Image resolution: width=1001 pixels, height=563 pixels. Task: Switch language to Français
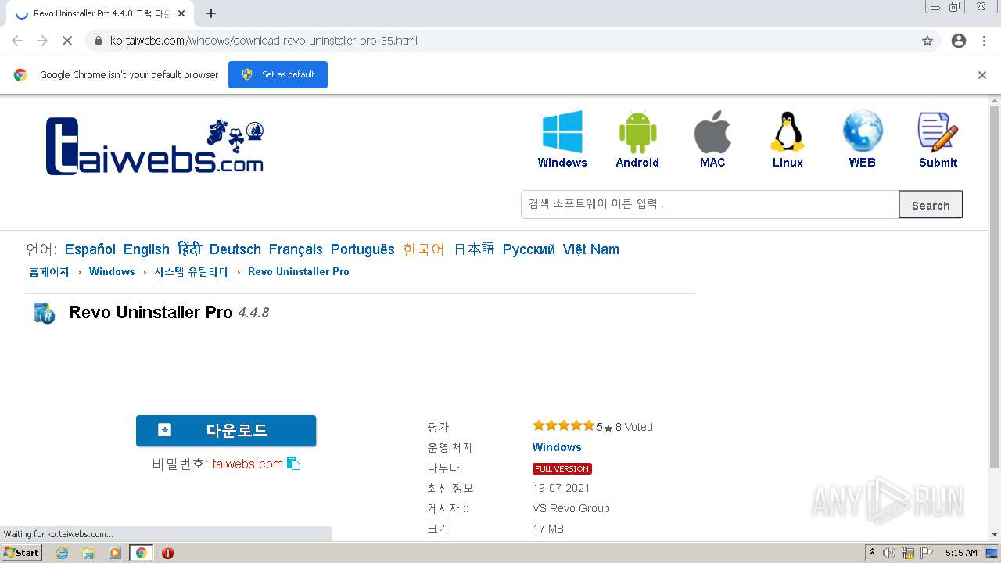click(x=296, y=249)
